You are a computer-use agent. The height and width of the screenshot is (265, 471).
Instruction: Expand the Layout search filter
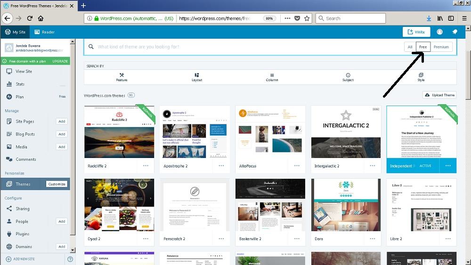tap(197, 77)
